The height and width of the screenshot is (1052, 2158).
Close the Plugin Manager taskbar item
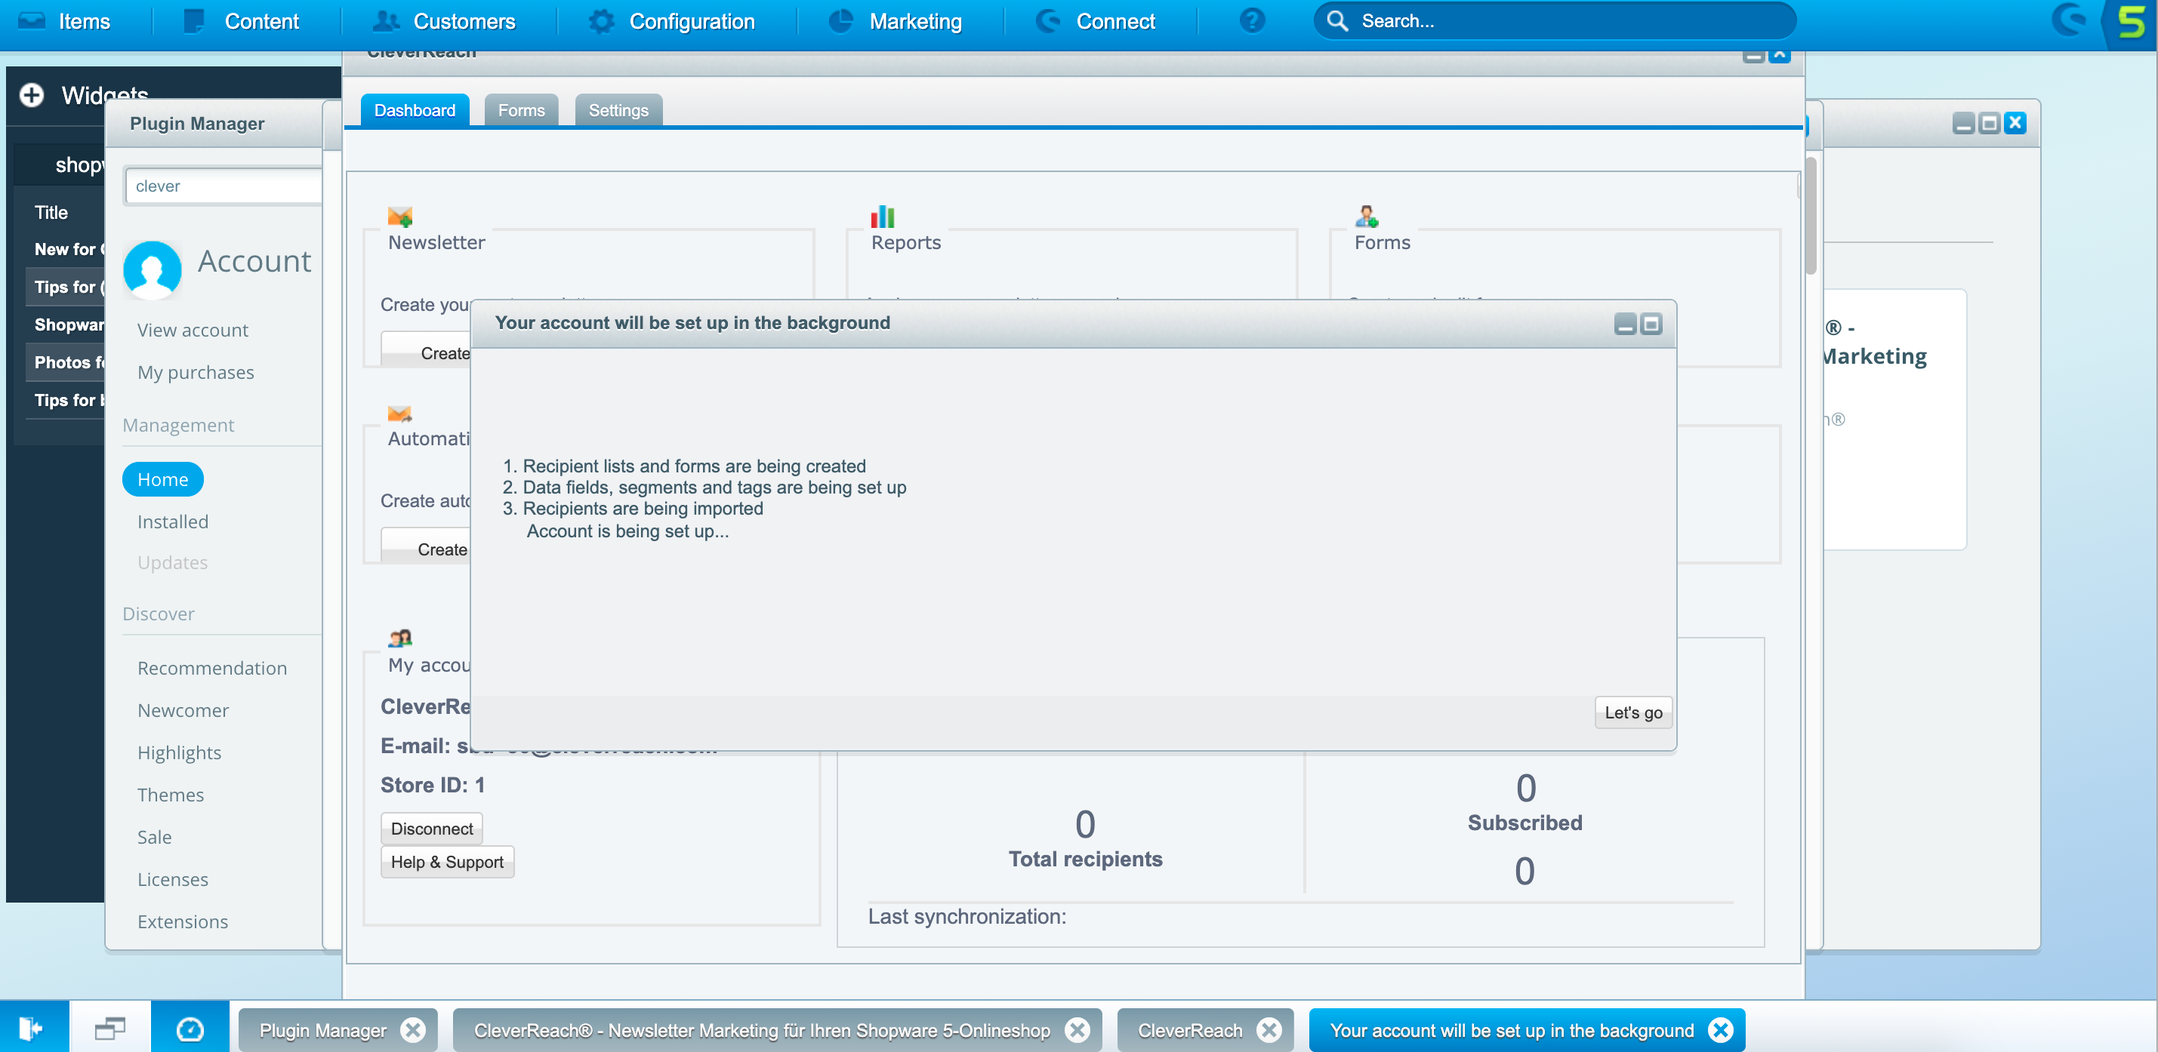[x=413, y=1030]
